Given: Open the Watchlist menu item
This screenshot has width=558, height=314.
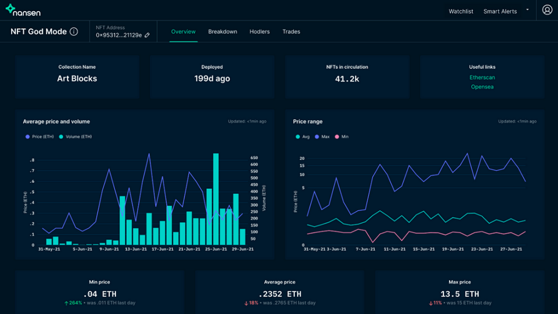Looking at the screenshot, I should click(461, 11).
